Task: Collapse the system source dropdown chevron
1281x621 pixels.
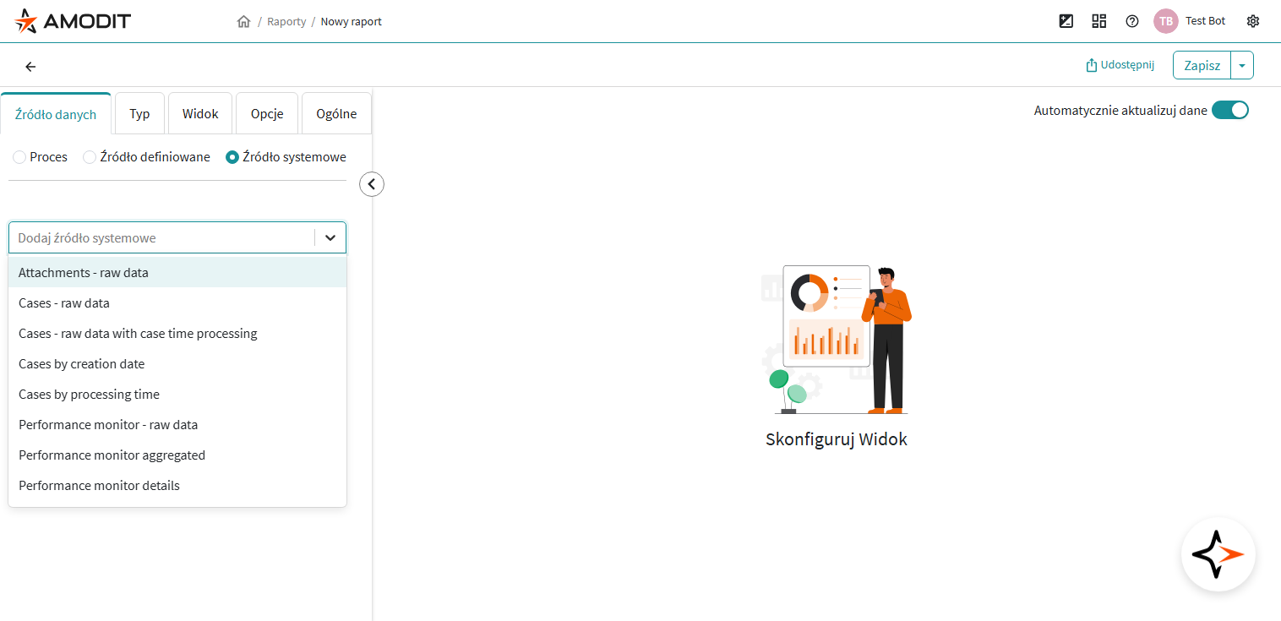Action: pyautogui.click(x=330, y=238)
